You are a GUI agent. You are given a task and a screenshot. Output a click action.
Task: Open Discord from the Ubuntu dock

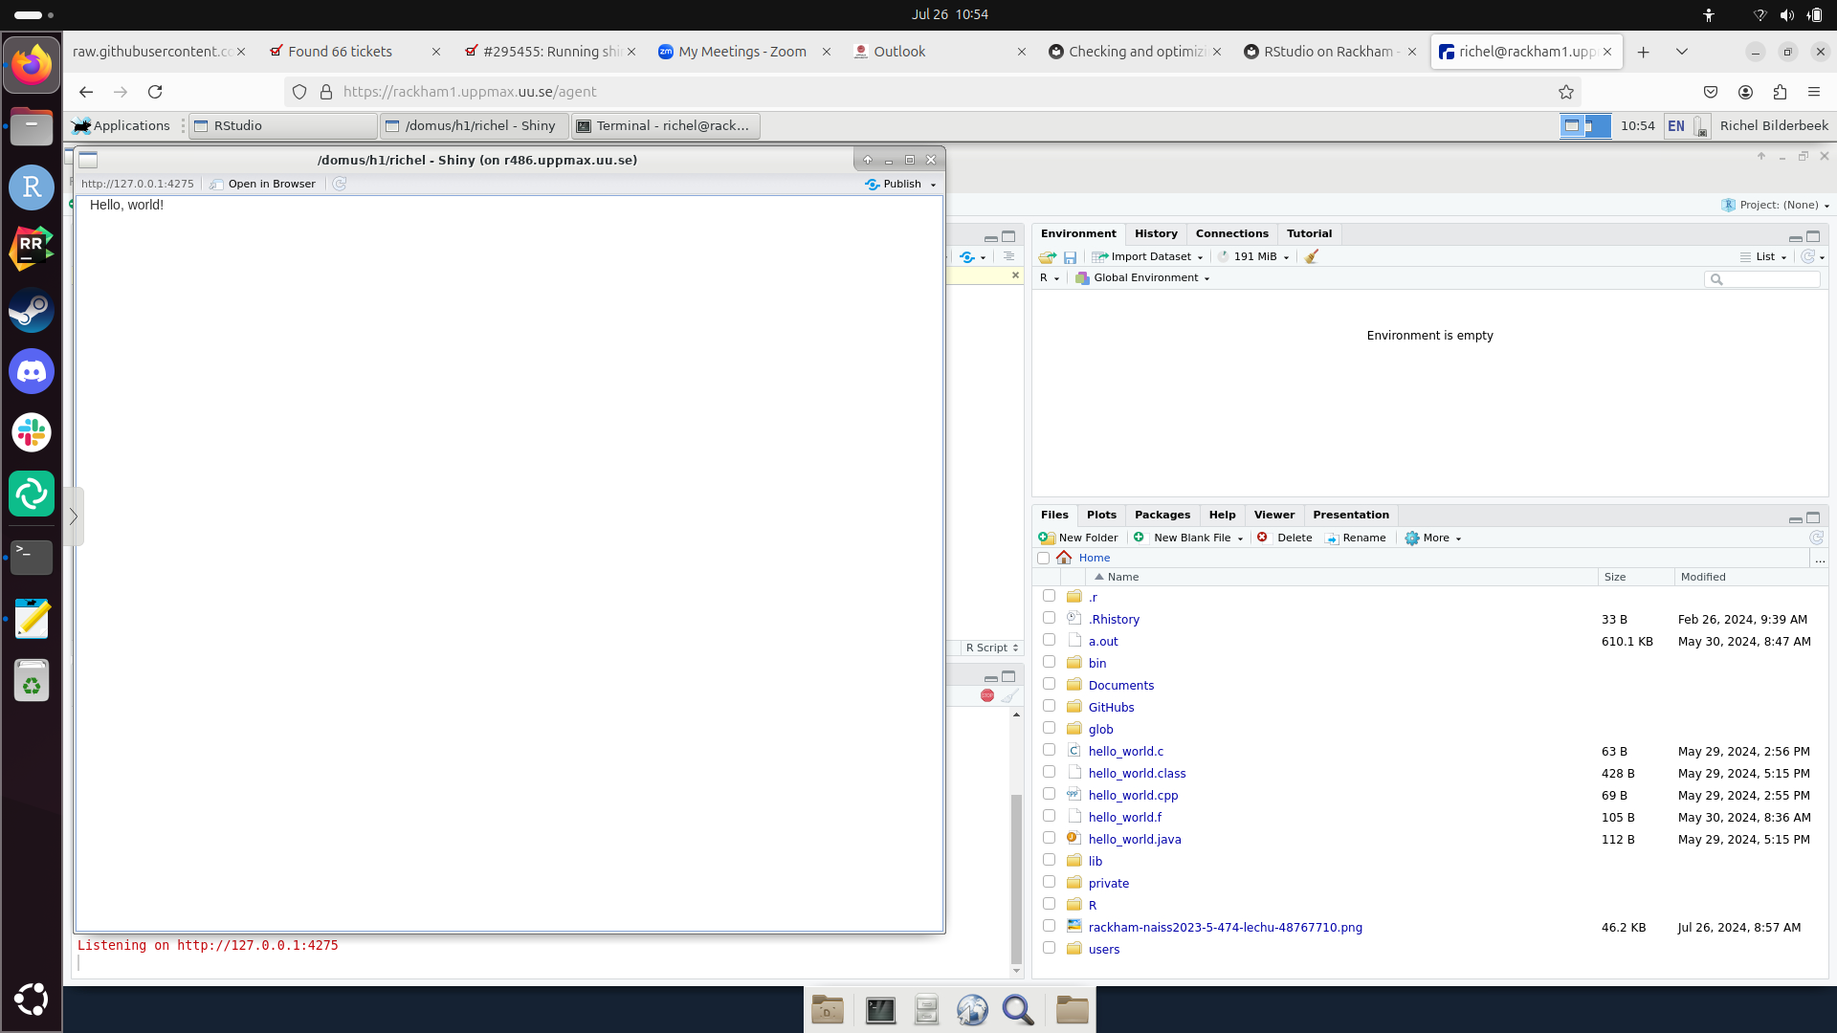(32, 371)
